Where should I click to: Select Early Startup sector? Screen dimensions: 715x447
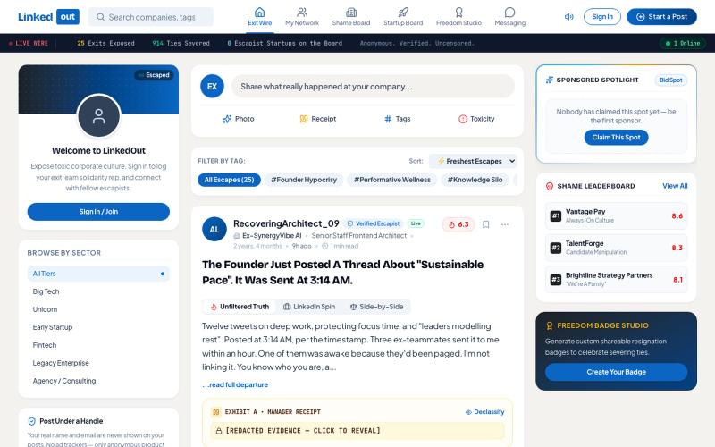pyautogui.click(x=98, y=327)
